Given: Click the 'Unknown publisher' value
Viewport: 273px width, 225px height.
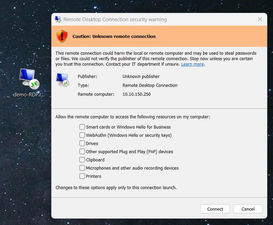Looking at the screenshot, I should 141,77.
